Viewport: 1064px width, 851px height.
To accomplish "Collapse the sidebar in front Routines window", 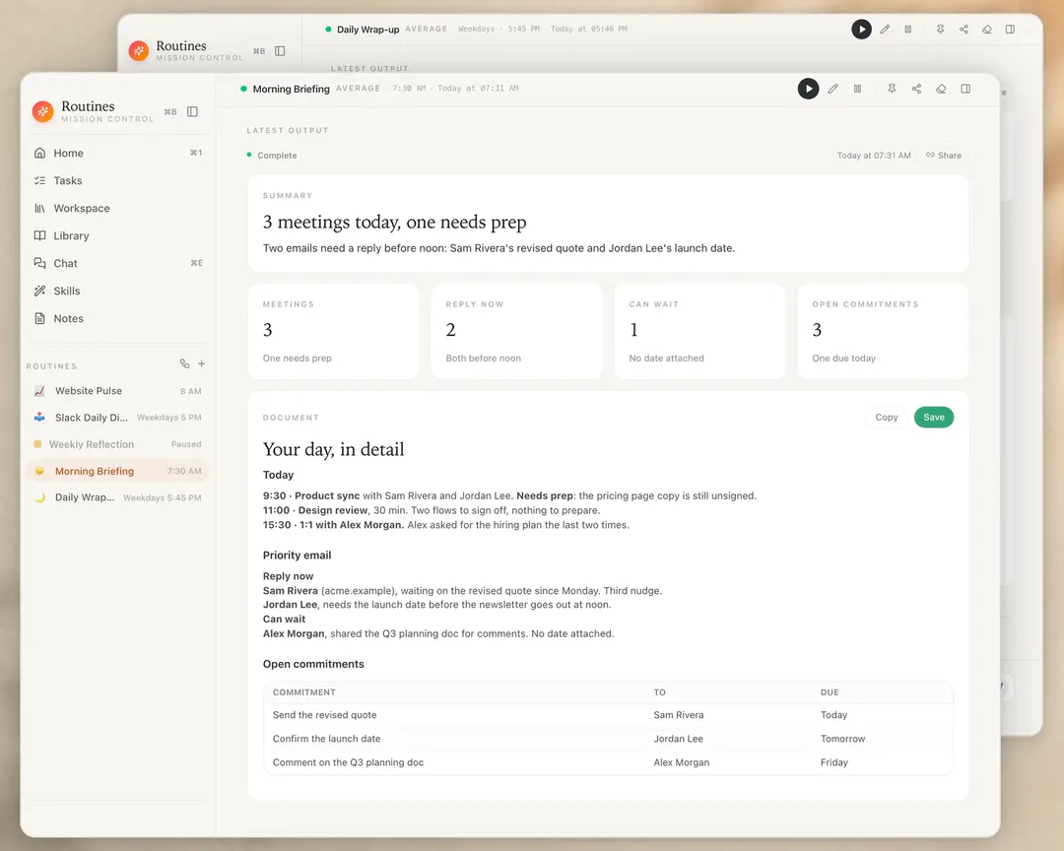I will (x=193, y=111).
